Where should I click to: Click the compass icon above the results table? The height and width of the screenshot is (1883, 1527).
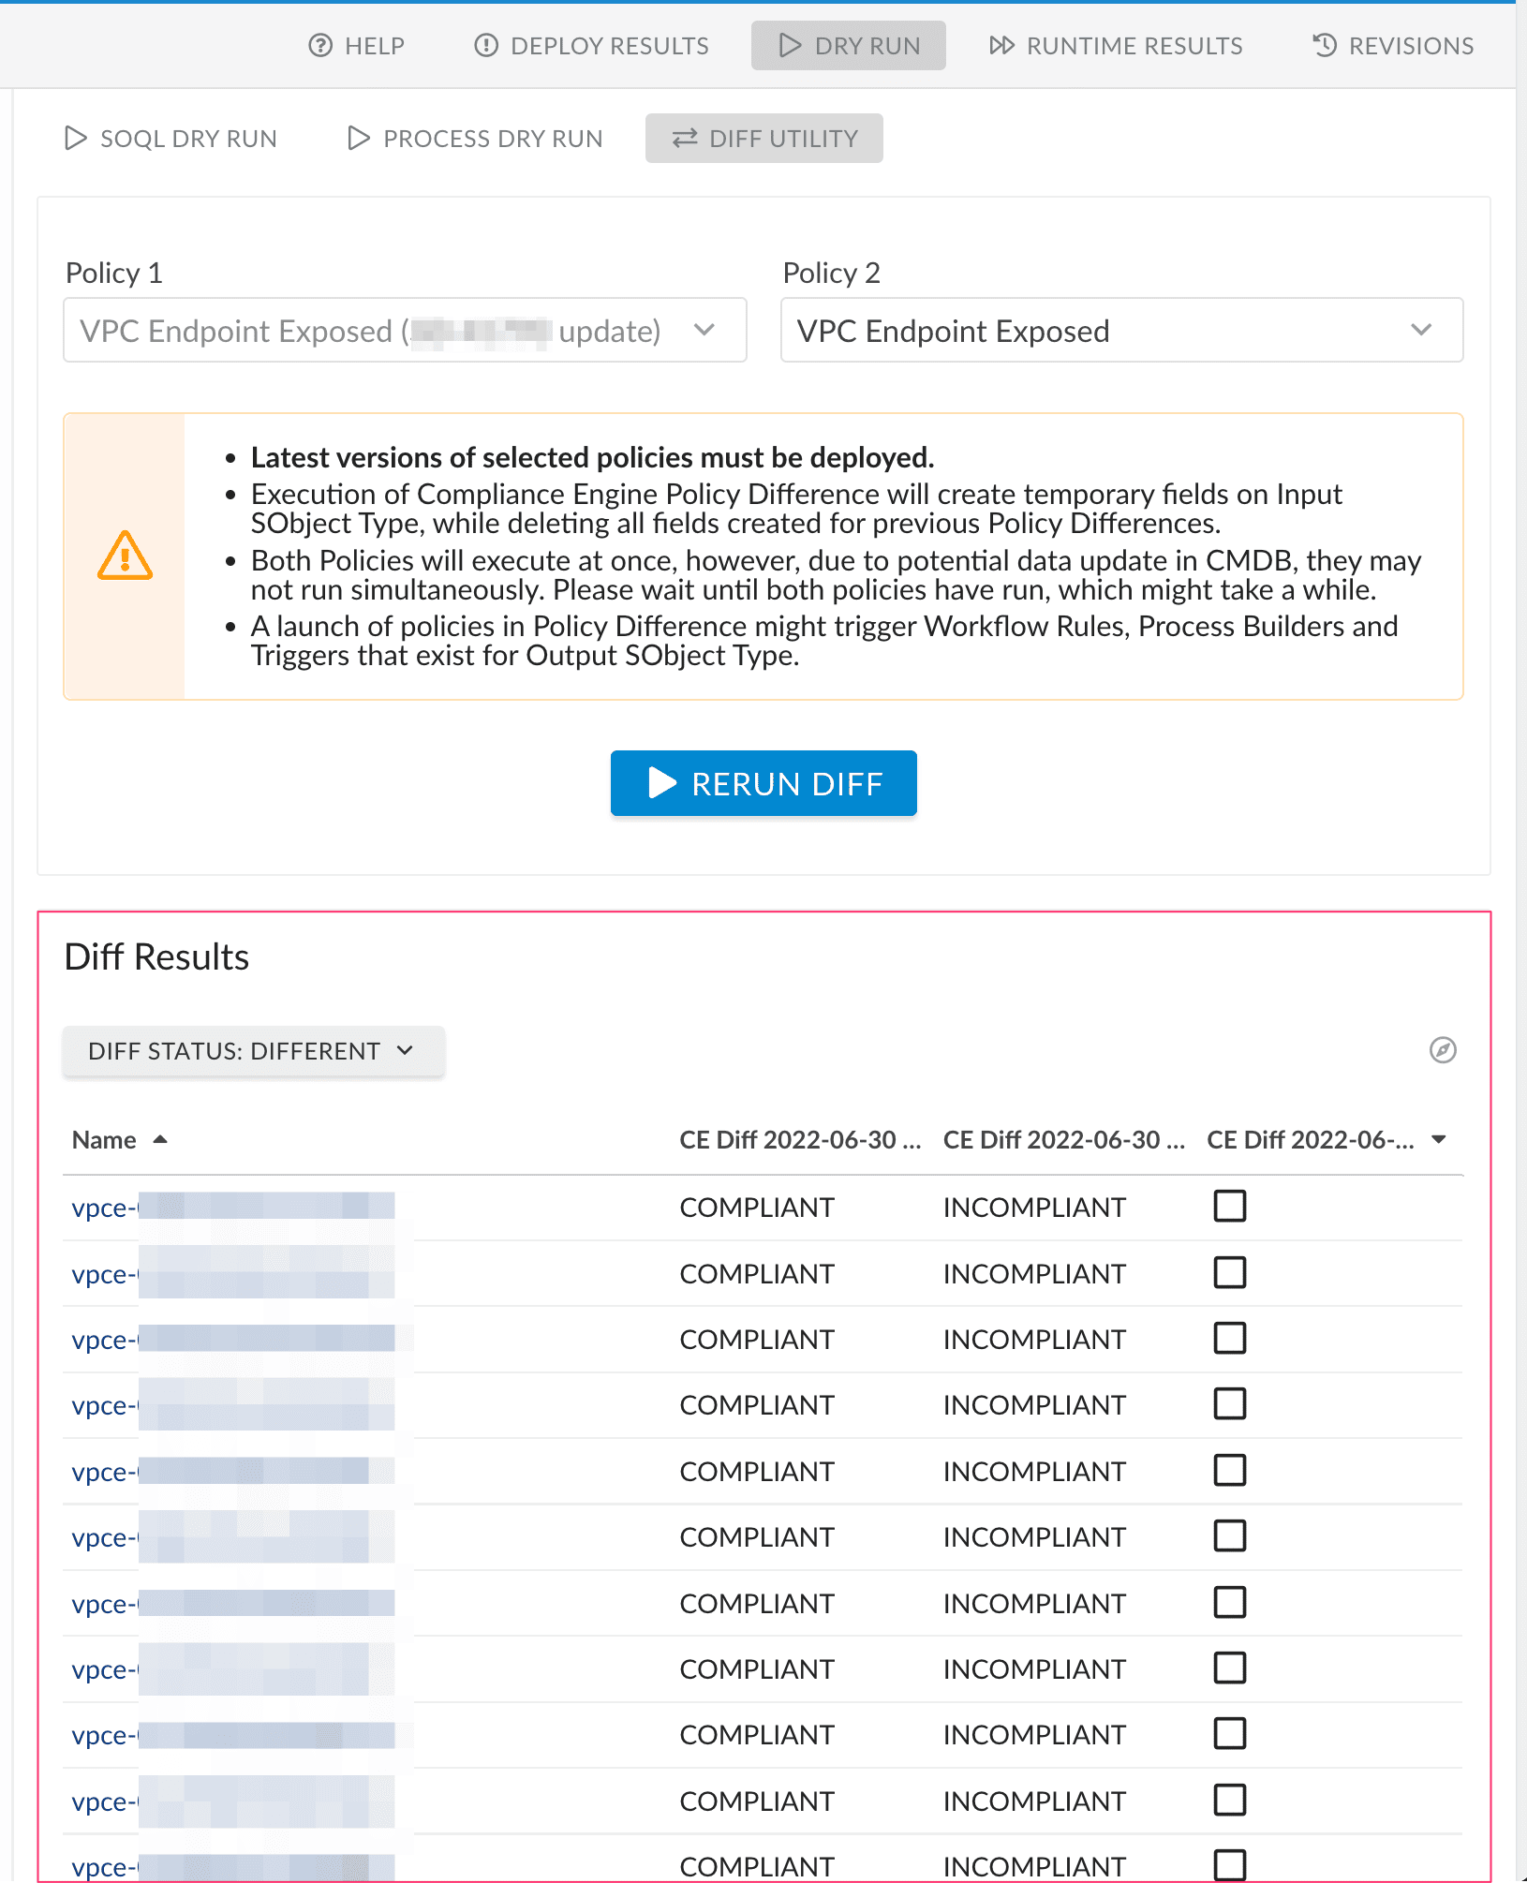pos(1442,1051)
